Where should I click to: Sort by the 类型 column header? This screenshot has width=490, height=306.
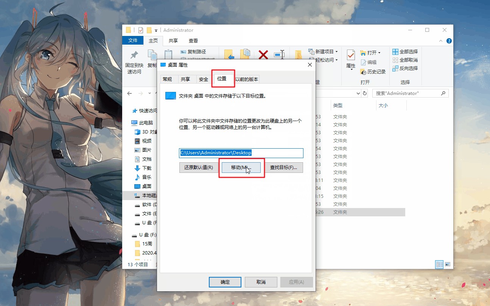(353, 105)
